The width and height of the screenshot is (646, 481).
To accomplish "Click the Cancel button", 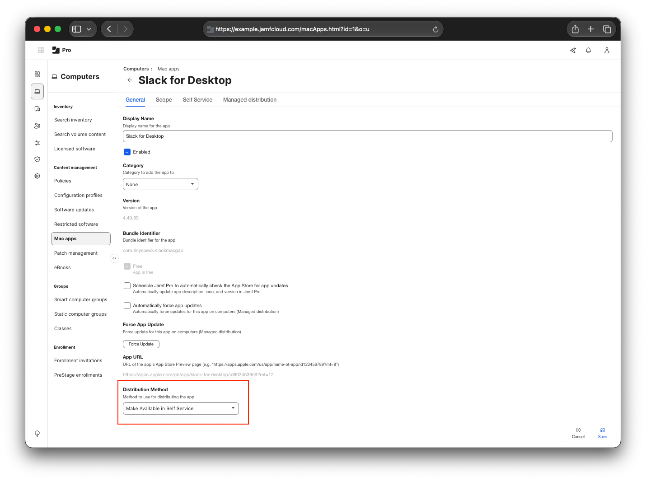I will point(578,433).
